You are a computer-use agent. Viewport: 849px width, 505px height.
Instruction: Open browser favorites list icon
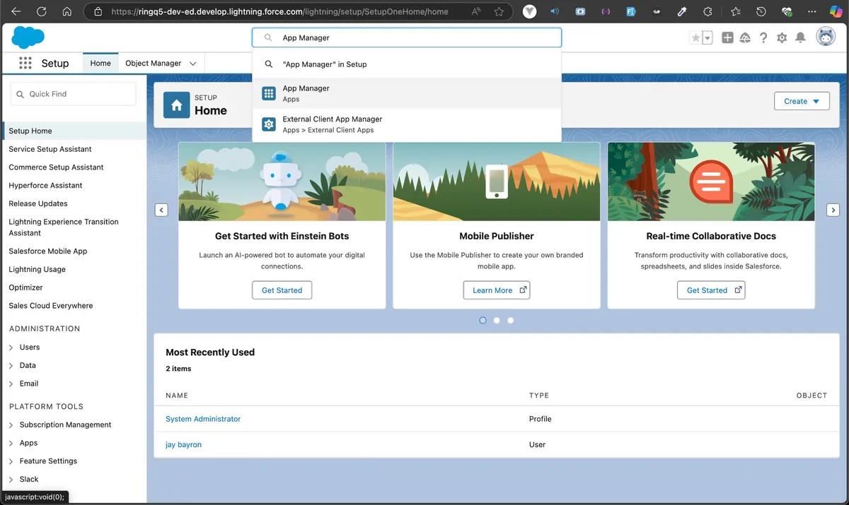tap(735, 11)
